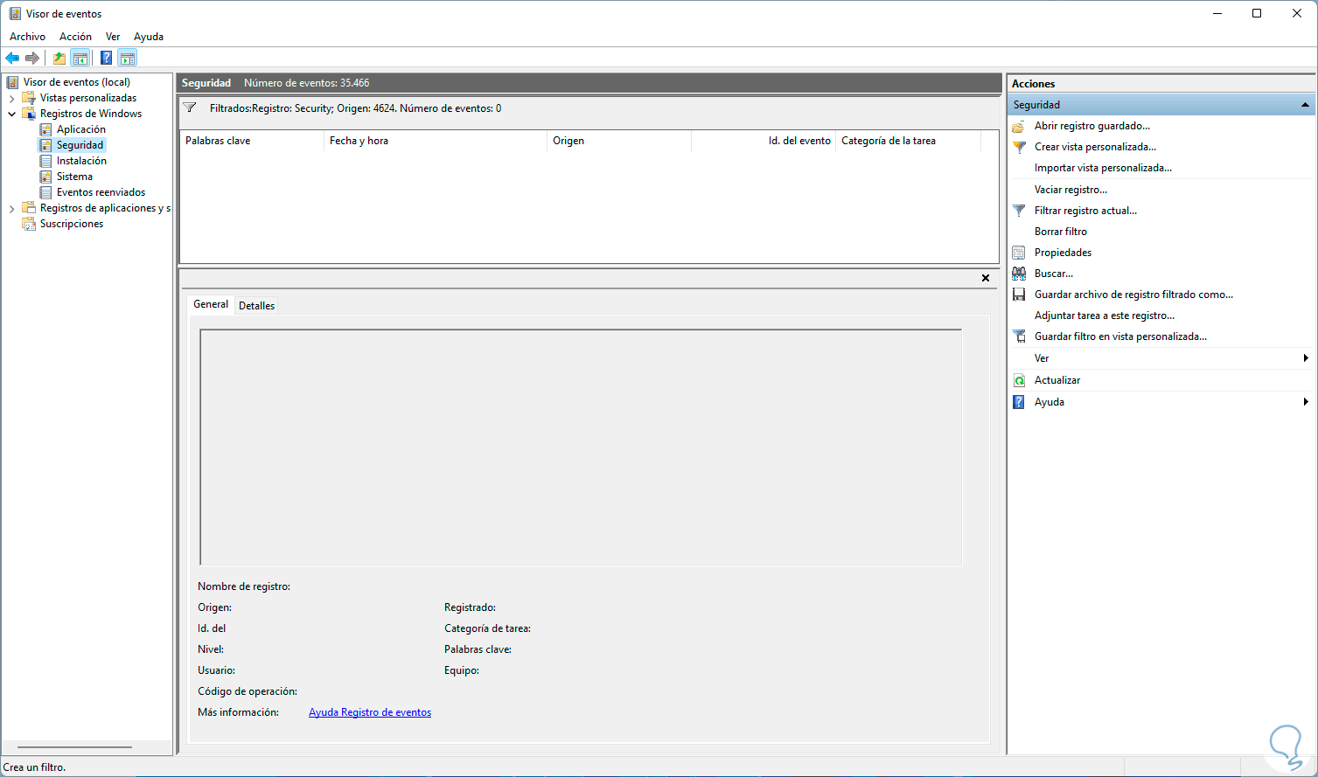Sort by the Palabras clave column header

pos(251,141)
